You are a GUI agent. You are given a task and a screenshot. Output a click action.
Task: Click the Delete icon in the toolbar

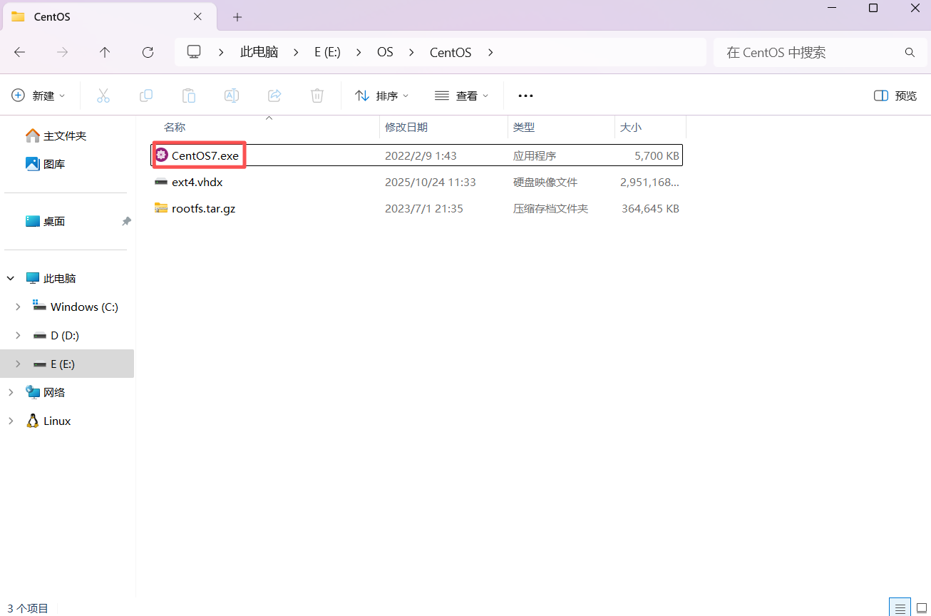[317, 95]
